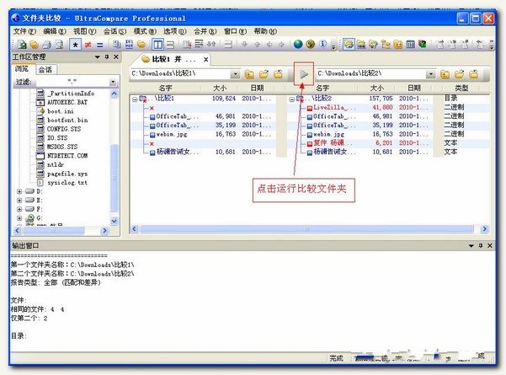The height and width of the screenshot is (375, 506).
Task: Select the 浏览 workspace tab
Action: (x=22, y=69)
